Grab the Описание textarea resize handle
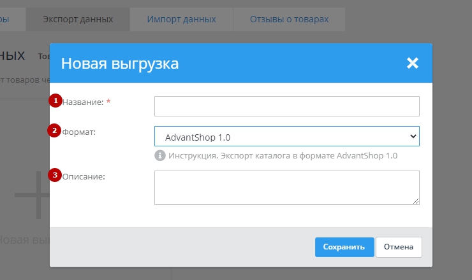 coord(416,201)
